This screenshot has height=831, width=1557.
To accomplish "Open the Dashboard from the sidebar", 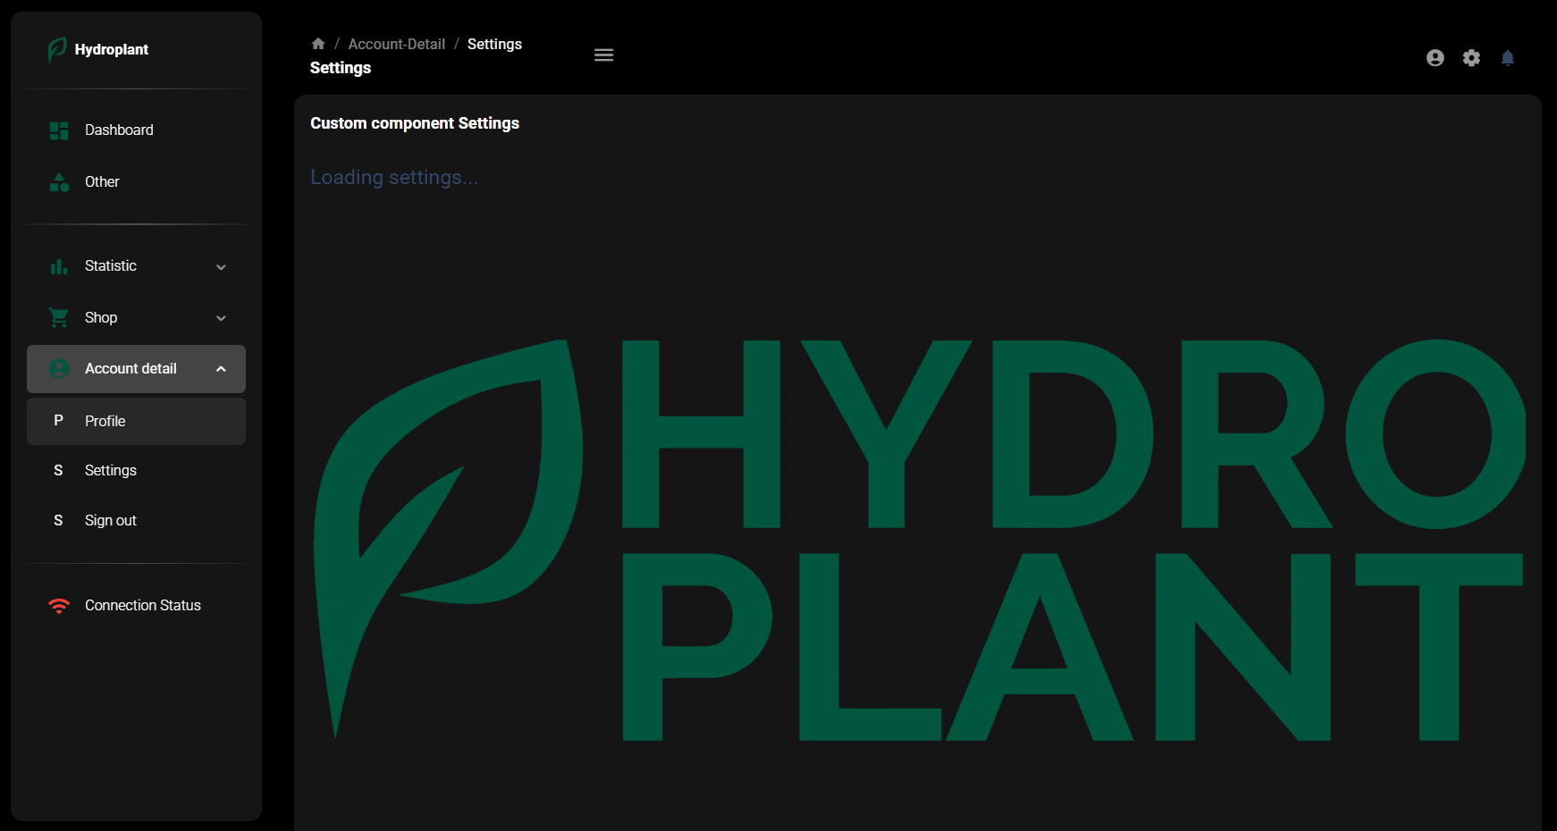I will [118, 130].
